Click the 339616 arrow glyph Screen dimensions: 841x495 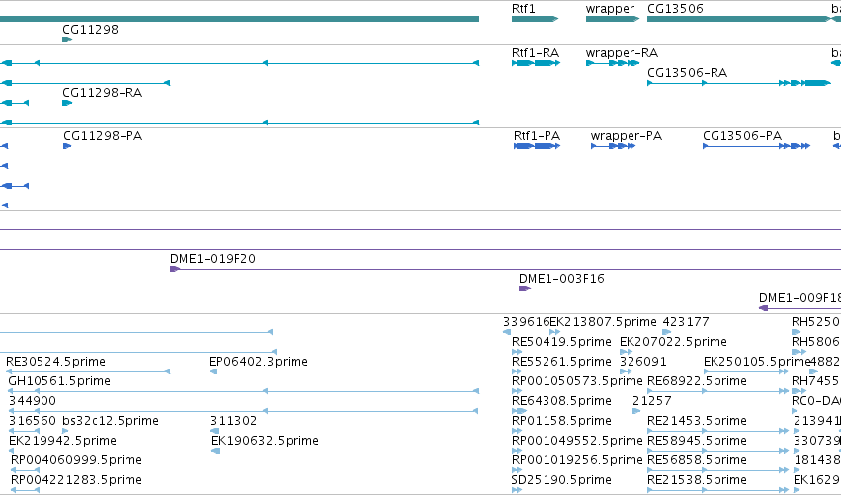coord(507,332)
